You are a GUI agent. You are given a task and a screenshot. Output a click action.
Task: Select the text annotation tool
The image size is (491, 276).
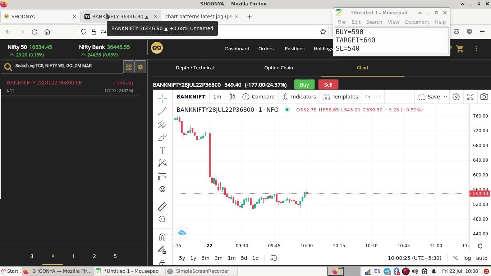point(162,150)
